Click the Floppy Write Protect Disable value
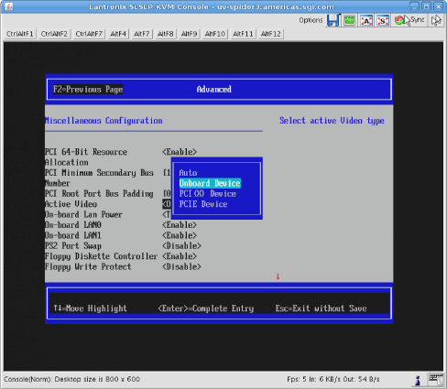This screenshot has width=447, height=389. pyautogui.click(x=181, y=267)
